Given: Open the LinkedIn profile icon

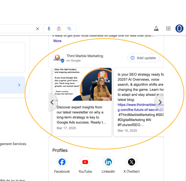Looking at the screenshot, I should coord(108,162).
